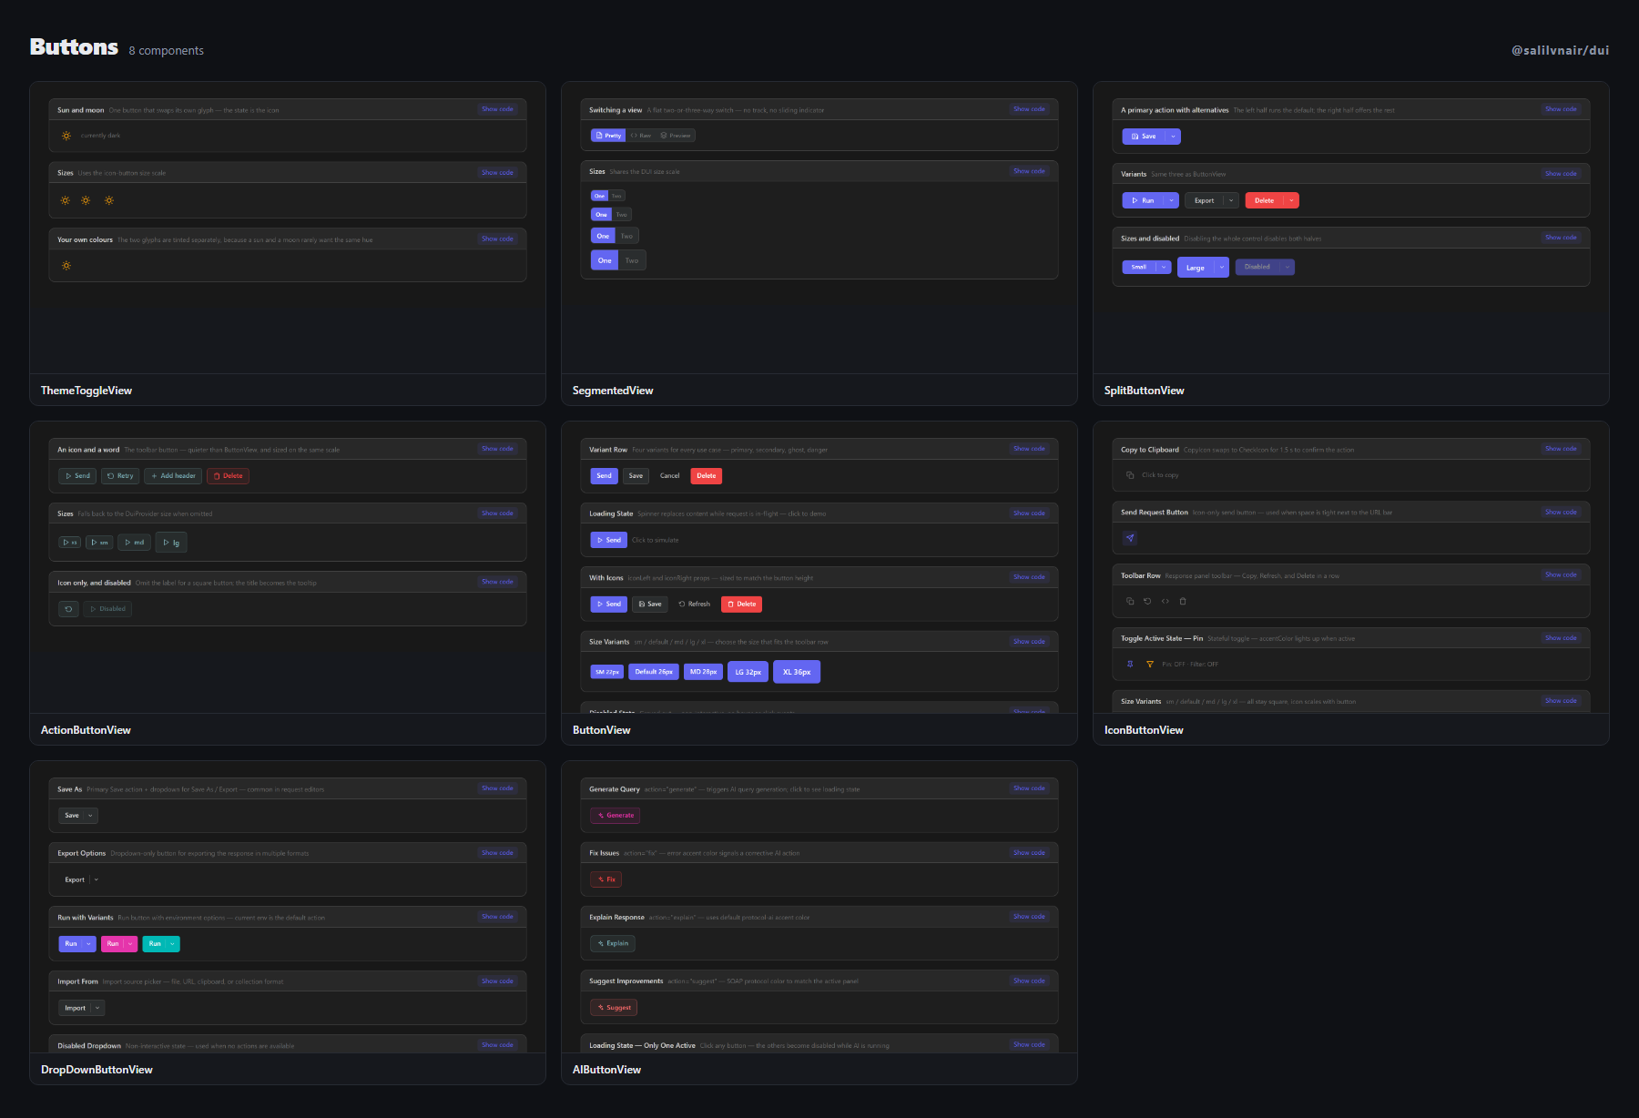The height and width of the screenshot is (1118, 1639).
Task: Select 'Two' in the largest segmented control
Action: [632, 260]
